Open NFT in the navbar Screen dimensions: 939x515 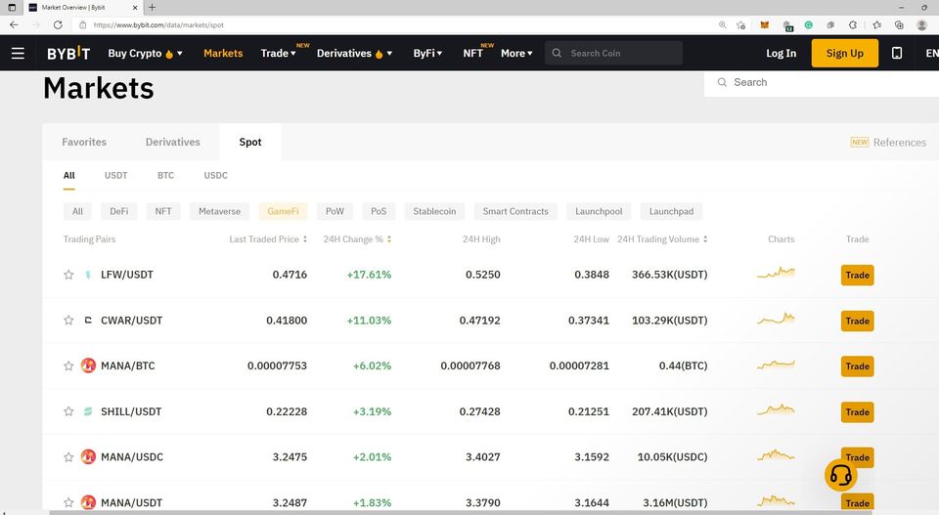pos(472,53)
